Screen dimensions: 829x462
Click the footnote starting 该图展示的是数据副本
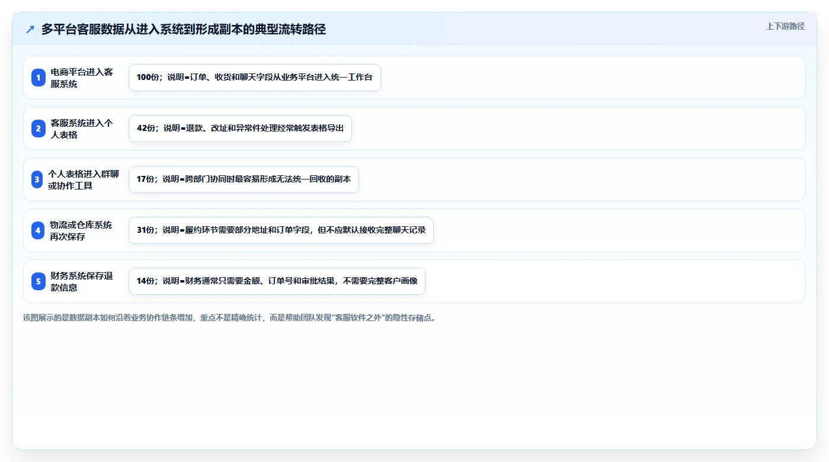pos(230,317)
